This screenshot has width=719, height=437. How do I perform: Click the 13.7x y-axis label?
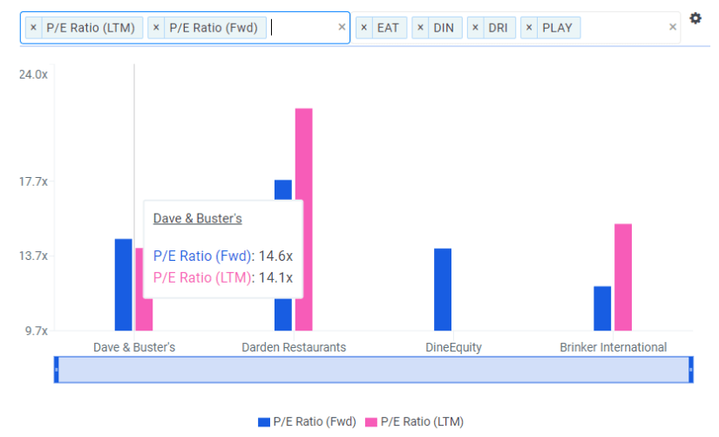tap(33, 256)
